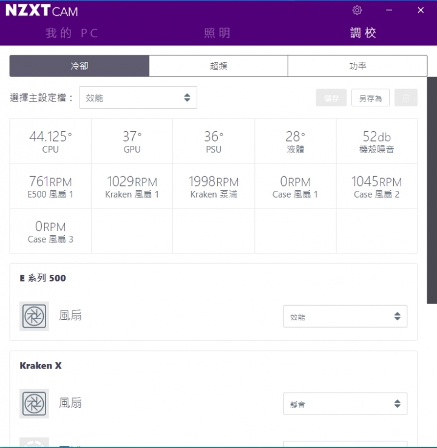This screenshot has width=437, height=448.
Task: Select the 冷卻 sub-tab
Action: (x=80, y=66)
